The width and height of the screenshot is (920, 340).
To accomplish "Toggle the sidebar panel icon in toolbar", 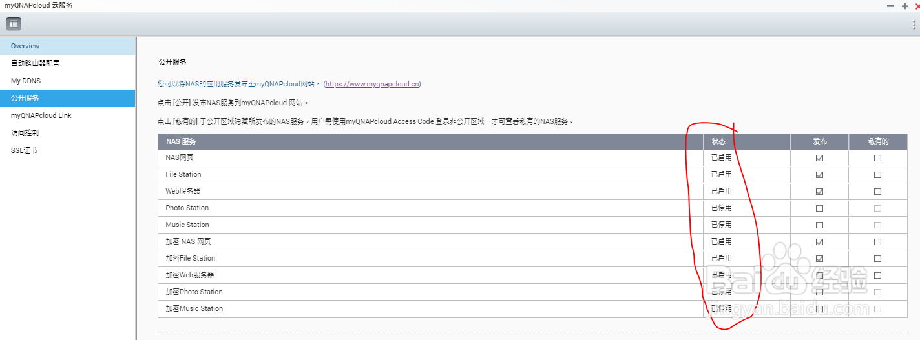I will click(14, 24).
